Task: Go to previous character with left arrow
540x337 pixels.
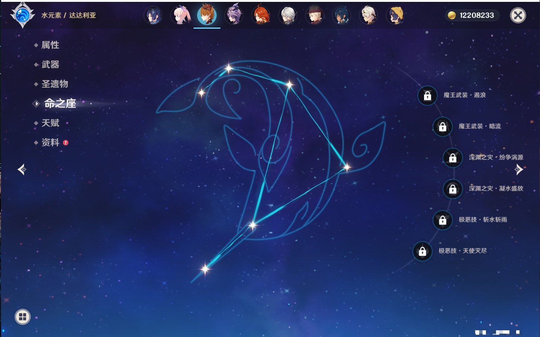Action: pos(22,169)
